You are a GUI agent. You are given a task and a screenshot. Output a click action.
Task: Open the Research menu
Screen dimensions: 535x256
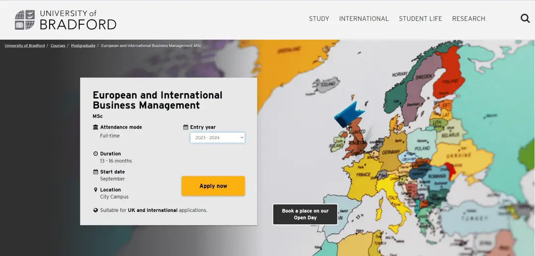[468, 19]
